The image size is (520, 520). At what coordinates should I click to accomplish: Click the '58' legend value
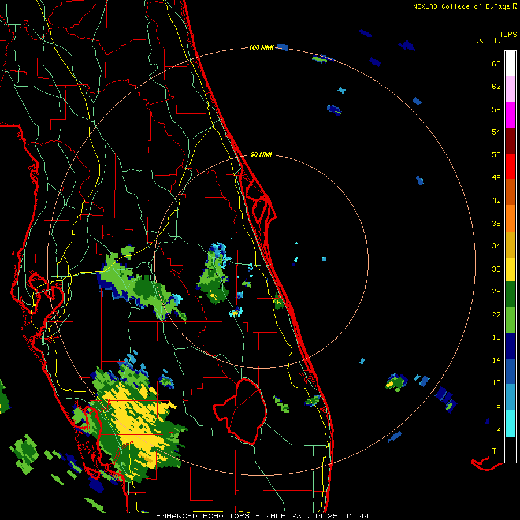pyautogui.click(x=496, y=109)
